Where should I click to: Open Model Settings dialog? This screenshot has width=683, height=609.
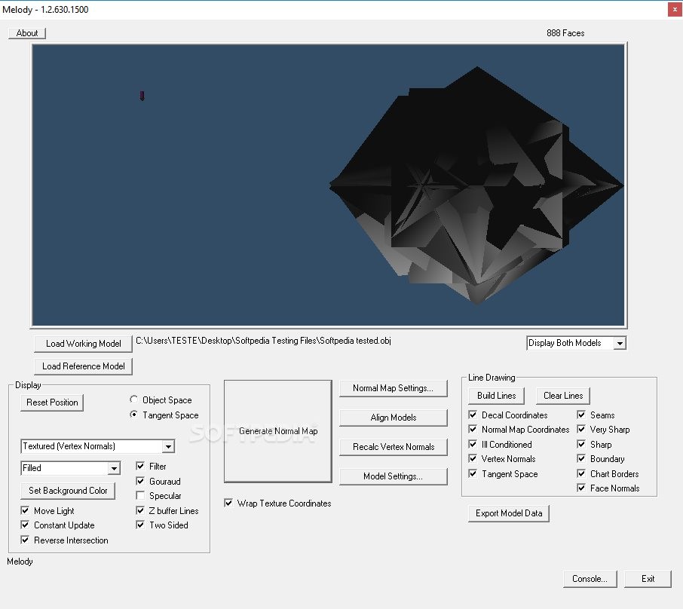[394, 476]
